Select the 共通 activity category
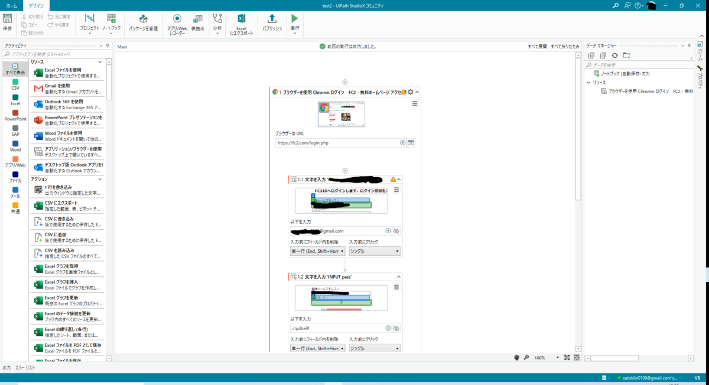Viewport: 709px width, 385px height. click(x=15, y=207)
